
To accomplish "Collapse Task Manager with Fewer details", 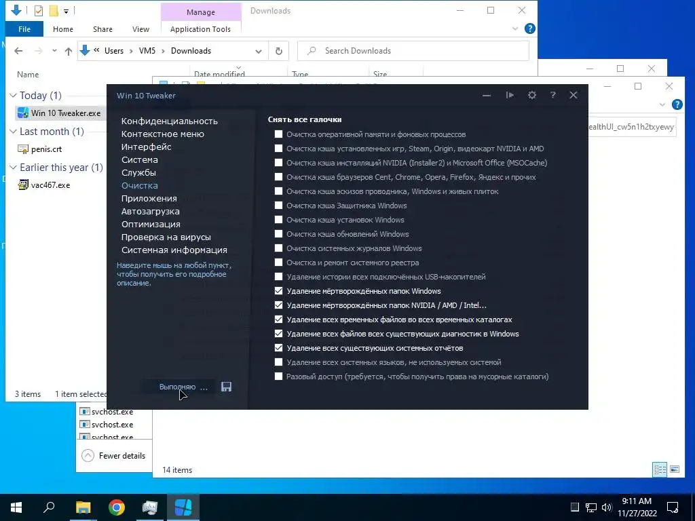I will (x=114, y=455).
